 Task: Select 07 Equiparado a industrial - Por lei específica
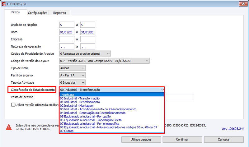point(112,124)
